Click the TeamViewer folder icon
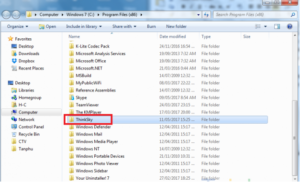 tap(71, 105)
